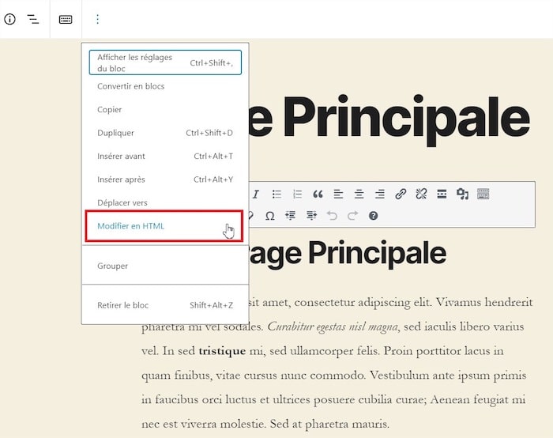Toggle the classic editor toolbar rows
Viewport: 553px width, 438px height.
click(x=483, y=194)
